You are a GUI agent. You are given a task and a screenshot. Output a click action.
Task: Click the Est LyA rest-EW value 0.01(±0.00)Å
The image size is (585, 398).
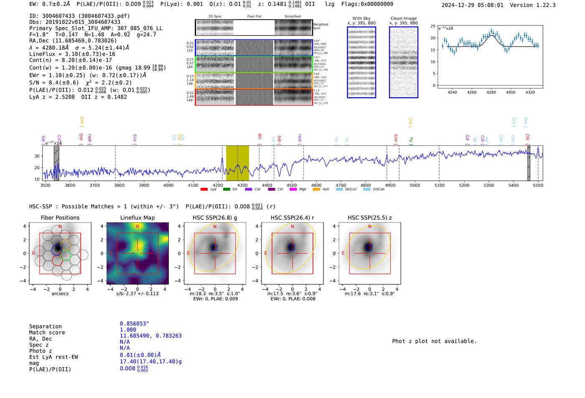tap(140, 355)
